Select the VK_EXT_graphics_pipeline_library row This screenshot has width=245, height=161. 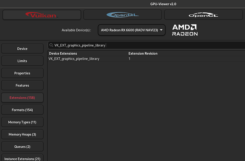[146, 59]
